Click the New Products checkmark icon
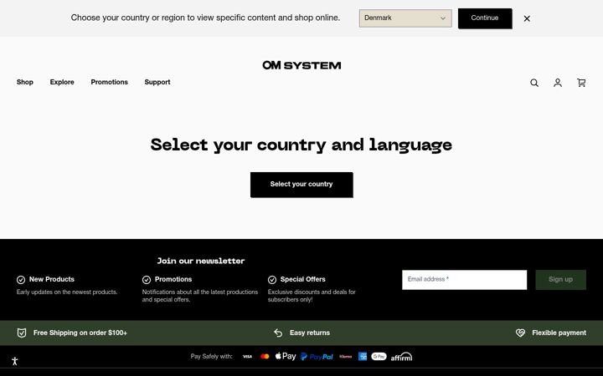Image resolution: width=603 pixels, height=376 pixels. click(21, 280)
